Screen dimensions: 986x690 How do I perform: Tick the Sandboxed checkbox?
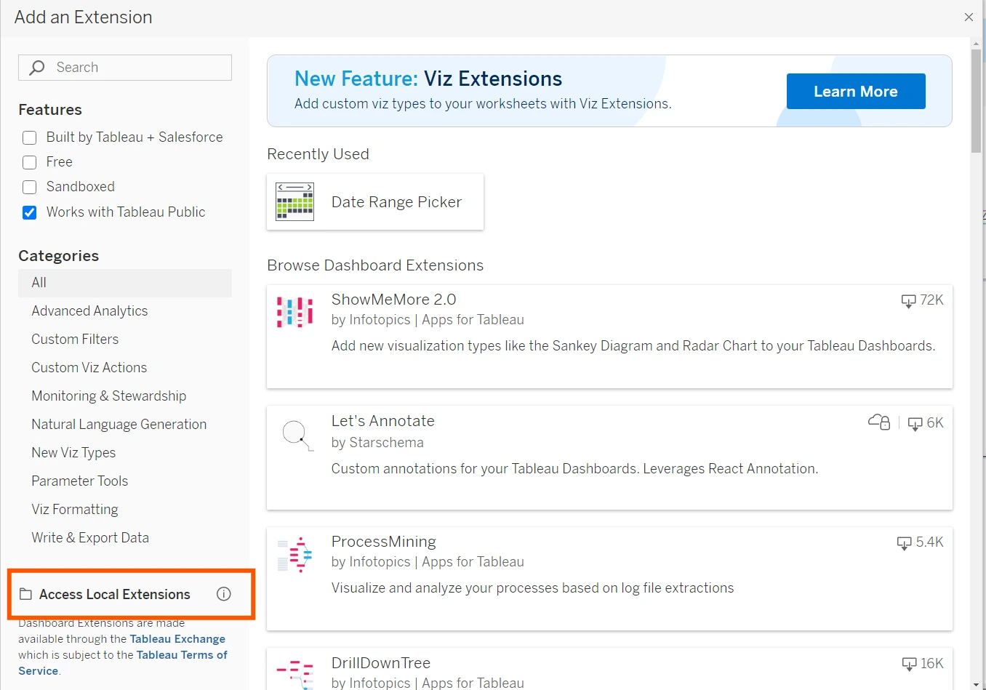[30, 187]
